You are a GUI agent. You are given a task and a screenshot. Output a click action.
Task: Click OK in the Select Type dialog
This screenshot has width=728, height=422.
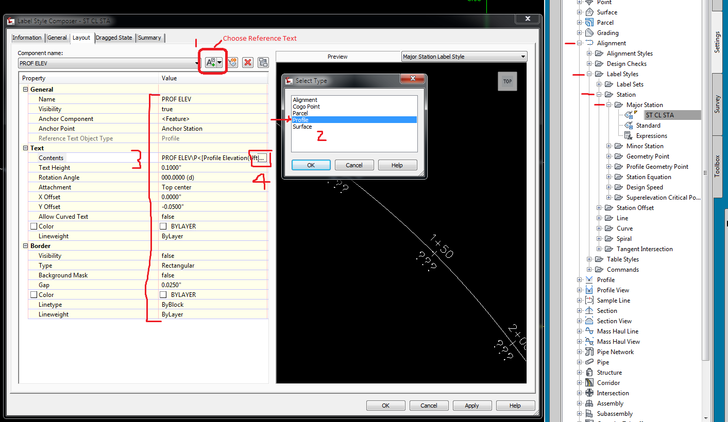click(x=311, y=165)
